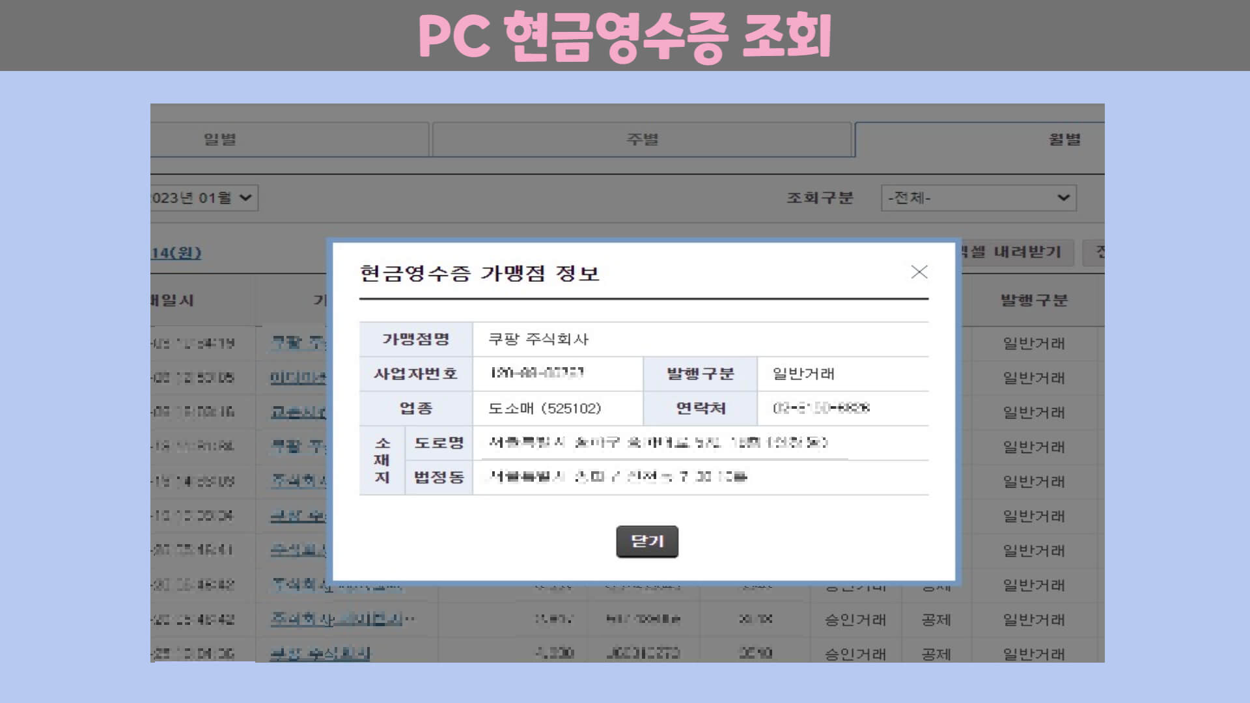The height and width of the screenshot is (703, 1250).
Task: Click the 사업자번호 value in dialog
Action: click(537, 373)
